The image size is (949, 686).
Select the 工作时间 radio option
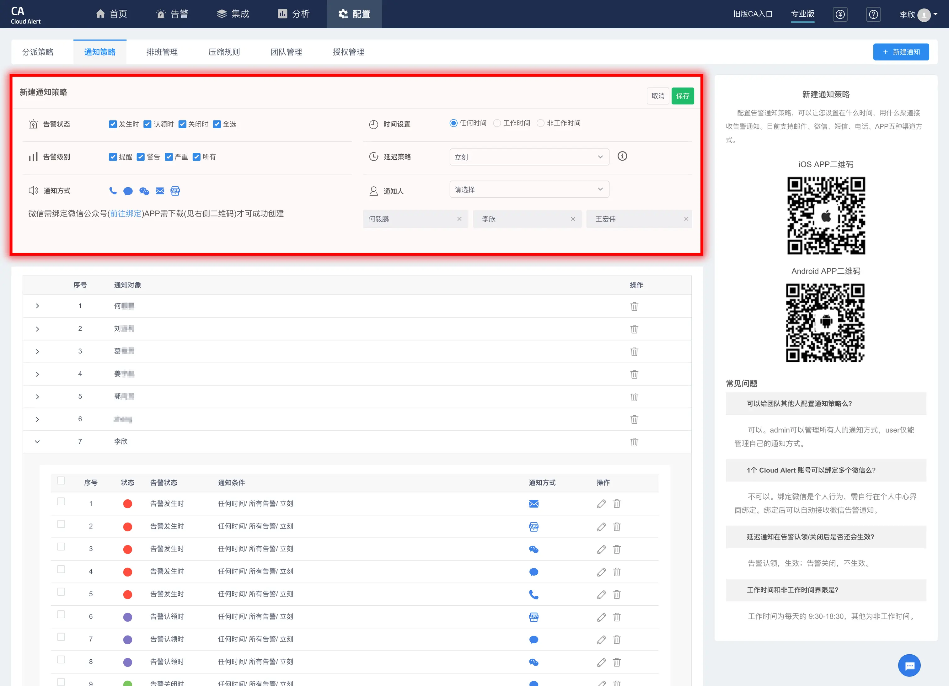[497, 123]
